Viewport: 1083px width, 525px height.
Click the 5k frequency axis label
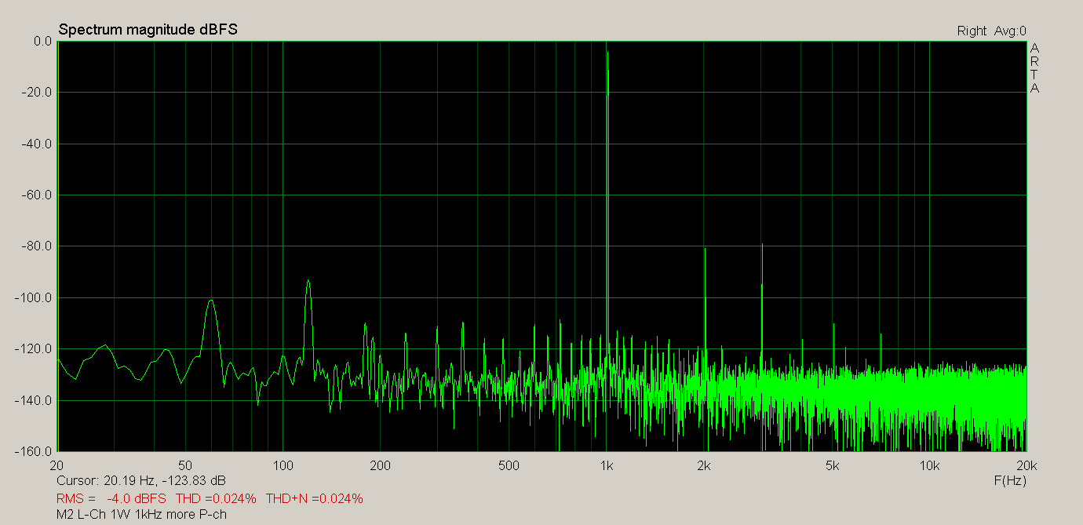(832, 465)
